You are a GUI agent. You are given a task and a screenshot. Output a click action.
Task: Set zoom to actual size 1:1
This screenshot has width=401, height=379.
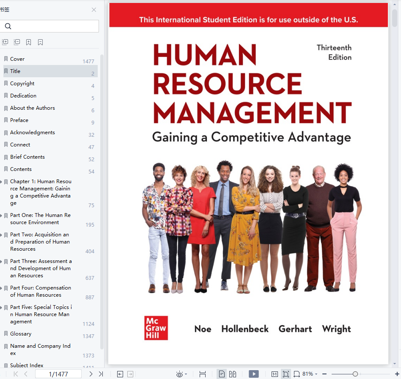(x=275, y=374)
